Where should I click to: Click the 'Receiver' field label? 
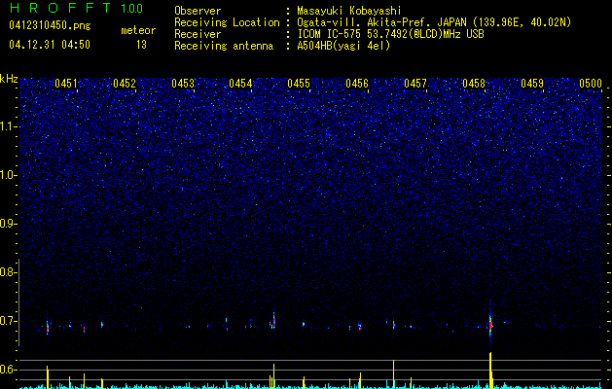tap(198, 34)
